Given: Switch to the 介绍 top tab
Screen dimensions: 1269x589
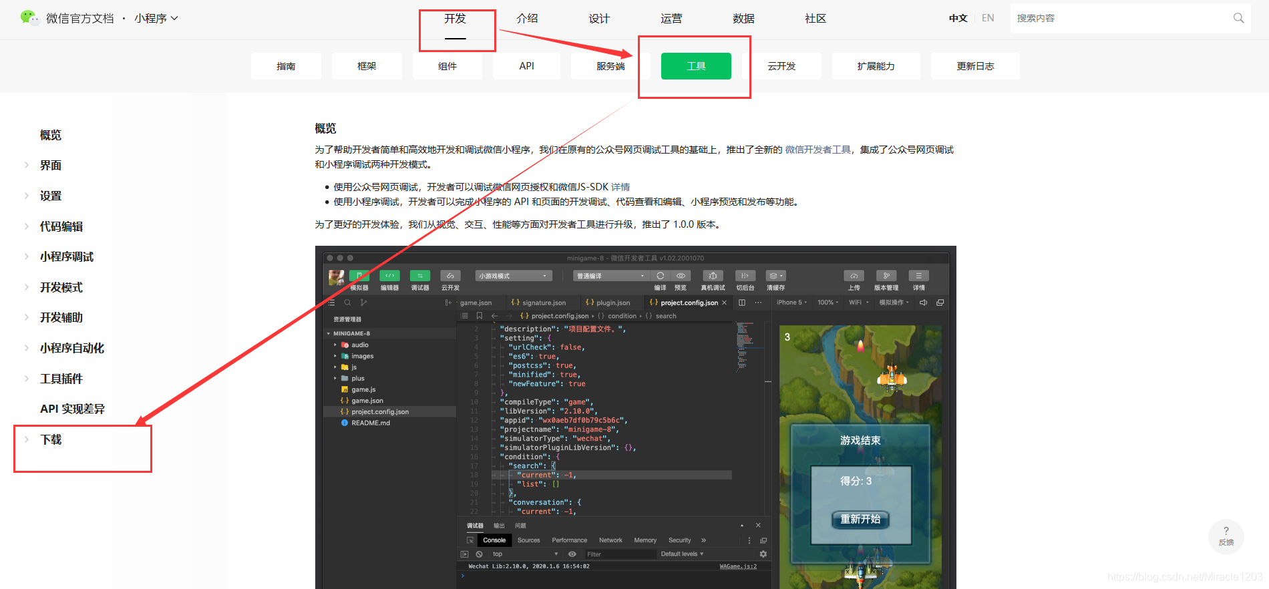Looking at the screenshot, I should [527, 19].
